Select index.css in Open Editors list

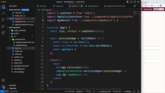pyautogui.click(x=19, y=16)
